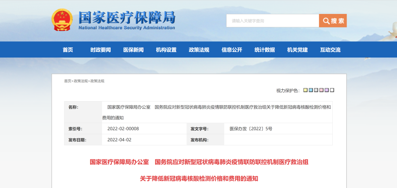Click index number 2022-02-00008
397x188 pixels.
pyautogui.click(x=123, y=129)
